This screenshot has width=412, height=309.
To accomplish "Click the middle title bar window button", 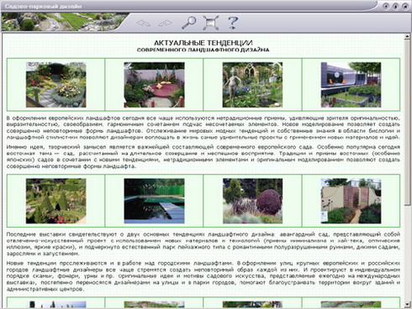I will [x=395, y=6].
